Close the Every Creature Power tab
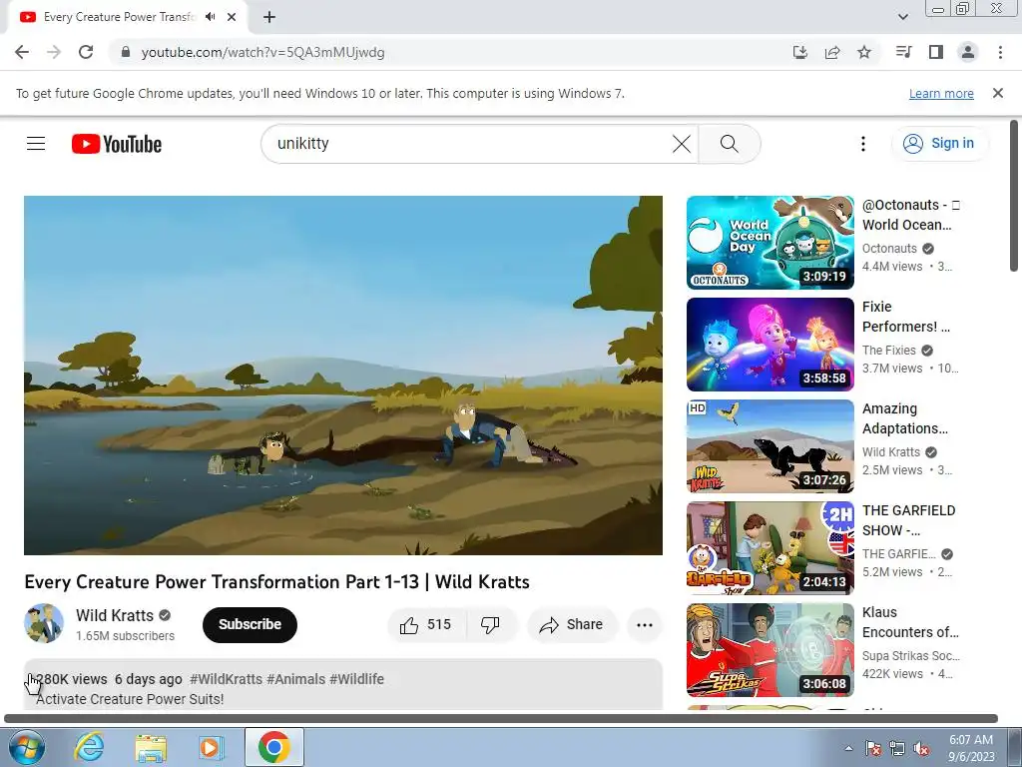 coord(232,17)
